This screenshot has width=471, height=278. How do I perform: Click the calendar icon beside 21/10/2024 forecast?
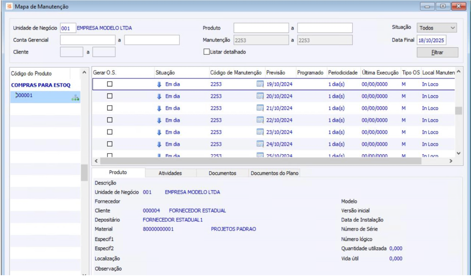click(x=260, y=108)
